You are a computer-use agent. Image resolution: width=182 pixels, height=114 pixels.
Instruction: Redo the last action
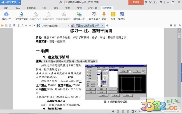click(30, 25)
